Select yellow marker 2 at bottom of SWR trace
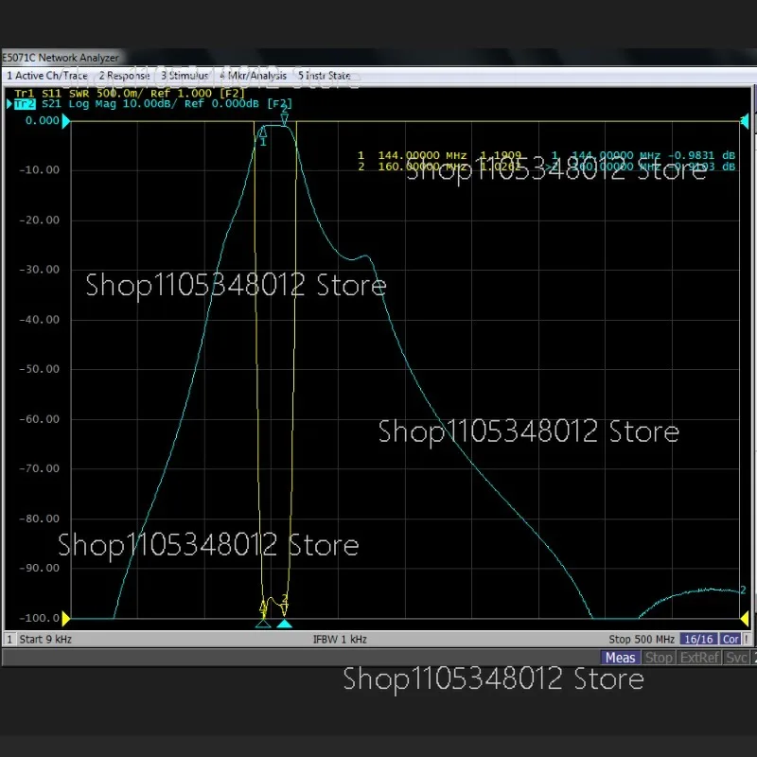Screen dimensions: 757x757 click(285, 606)
